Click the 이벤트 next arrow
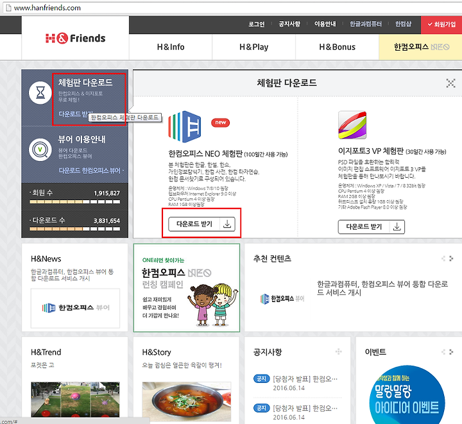 451,352
